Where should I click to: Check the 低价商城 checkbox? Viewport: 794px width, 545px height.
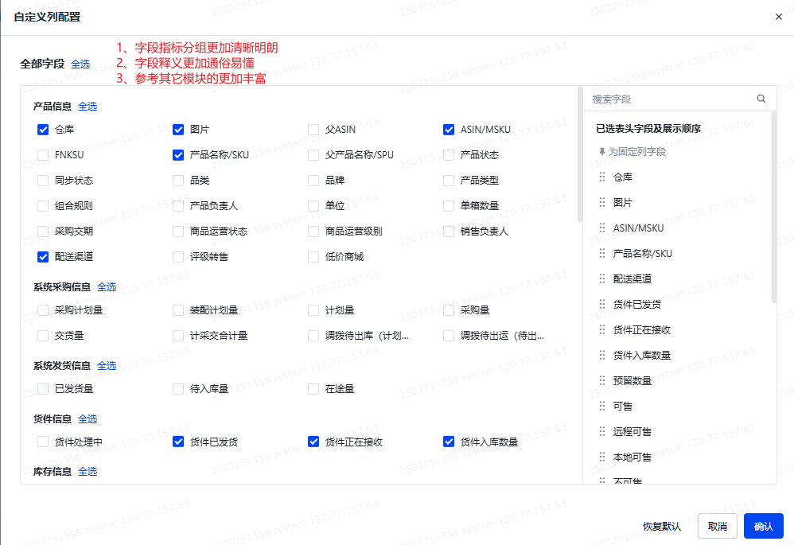tap(313, 257)
